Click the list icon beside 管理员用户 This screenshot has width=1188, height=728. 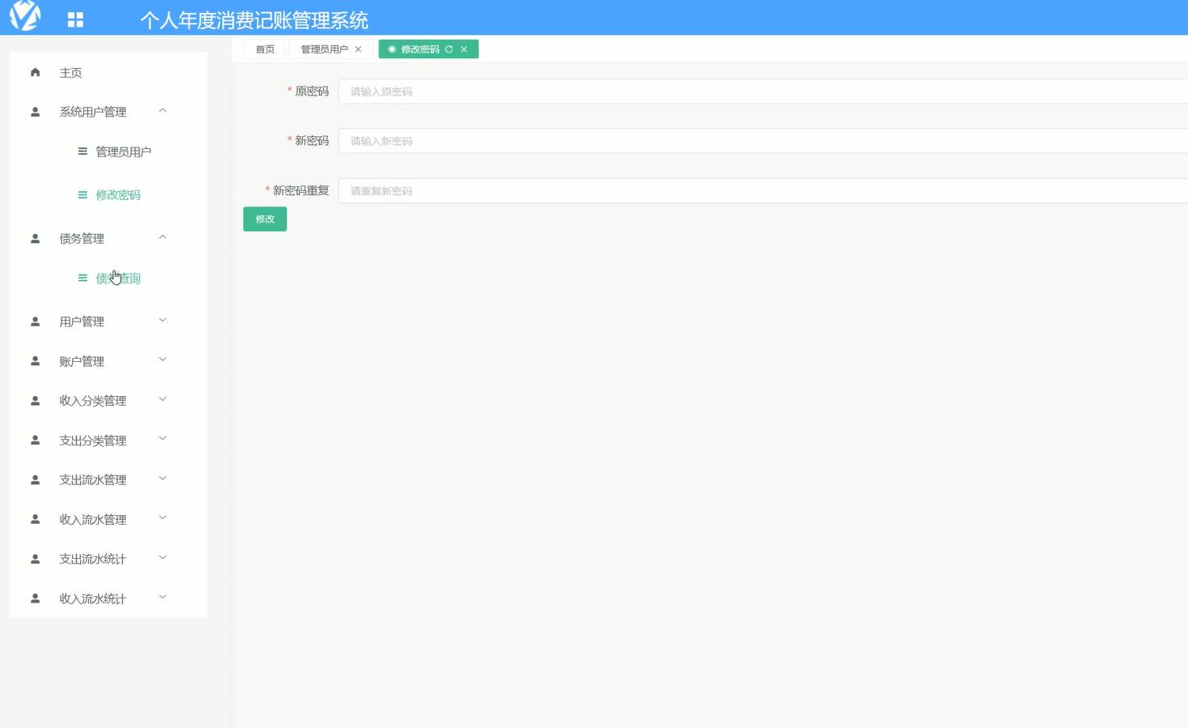click(x=83, y=151)
